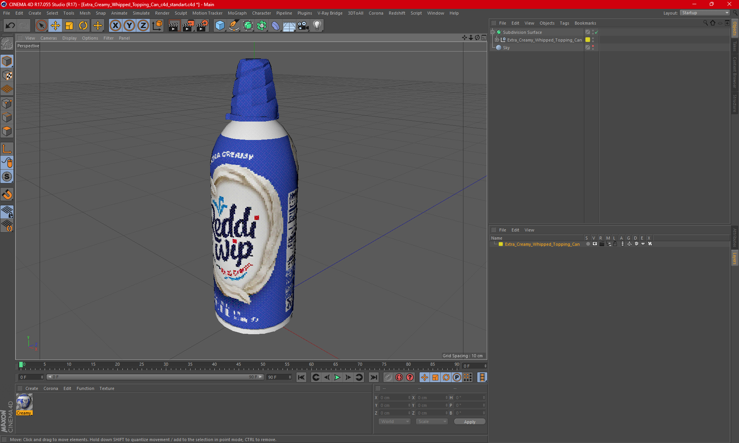739x443 pixels.
Task: Click the current frame field spinner
Action: click(485, 366)
